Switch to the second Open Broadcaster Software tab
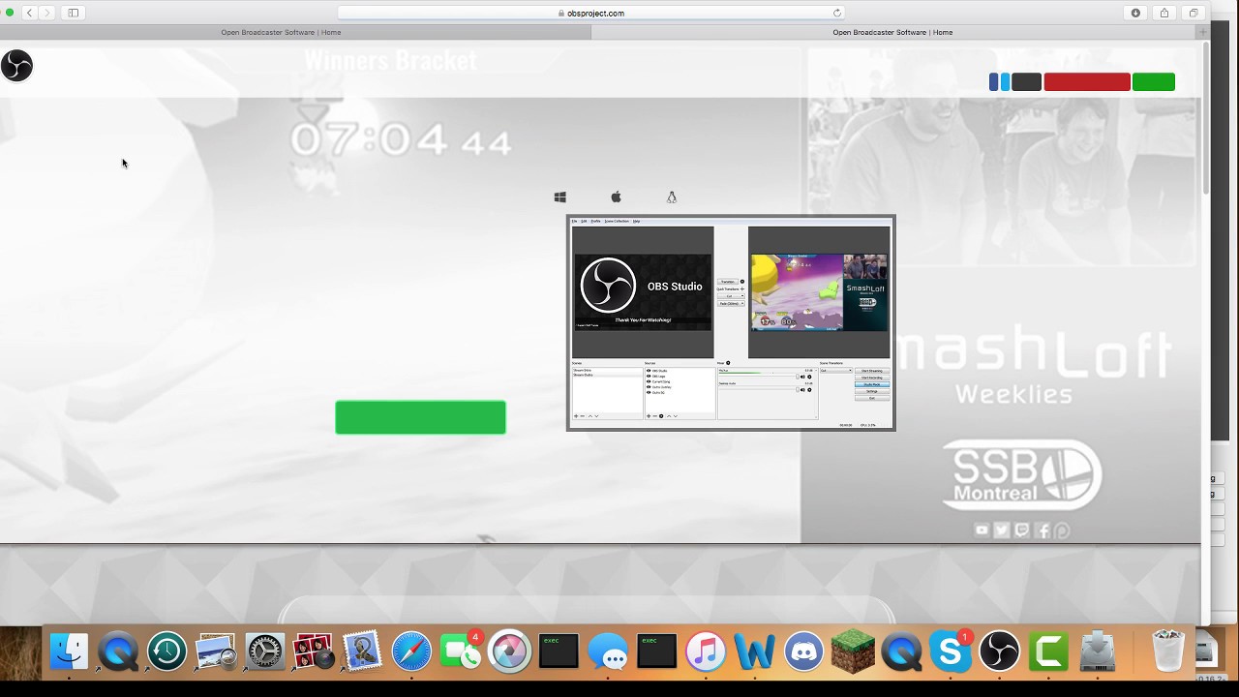Viewport: 1239px width, 697px height. (x=892, y=32)
